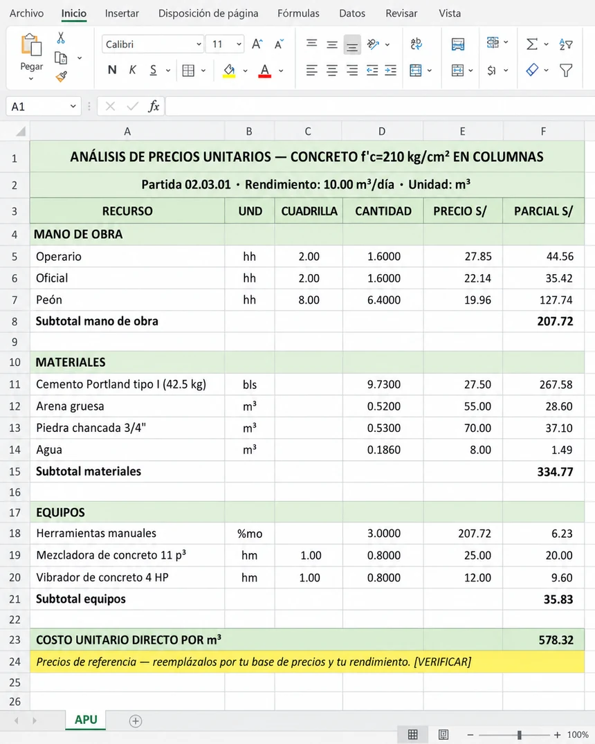Switch to the Datos ribbon tab
Image resolution: width=595 pixels, height=744 pixels.
tap(352, 13)
